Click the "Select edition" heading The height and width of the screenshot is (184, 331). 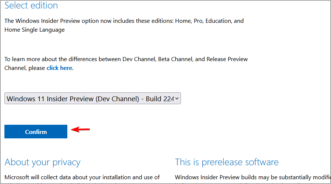[31, 6]
